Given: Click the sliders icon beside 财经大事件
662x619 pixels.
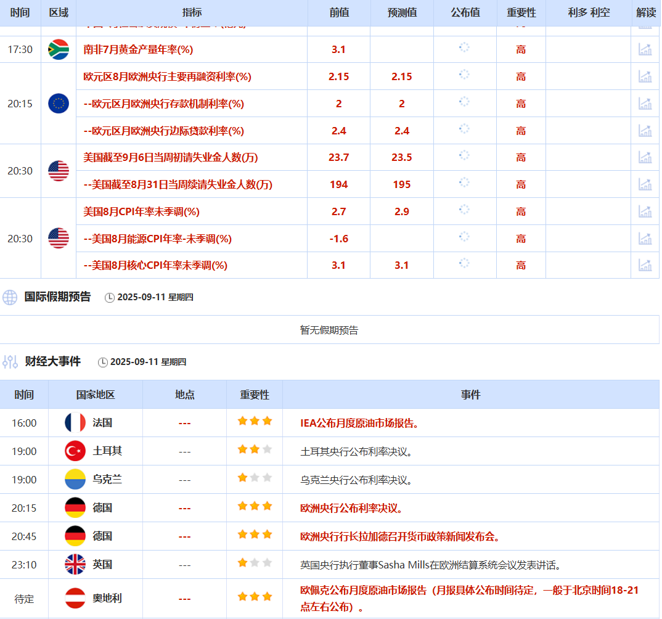Looking at the screenshot, I should (x=10, y=362).
